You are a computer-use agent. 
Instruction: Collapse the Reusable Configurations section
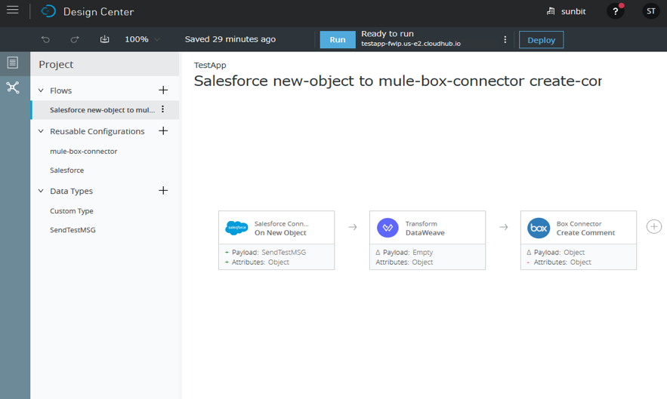pyautogui.click(x=41, y=131)
